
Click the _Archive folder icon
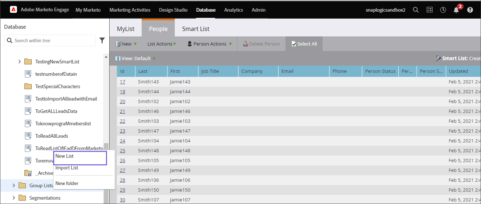point(28,173)
